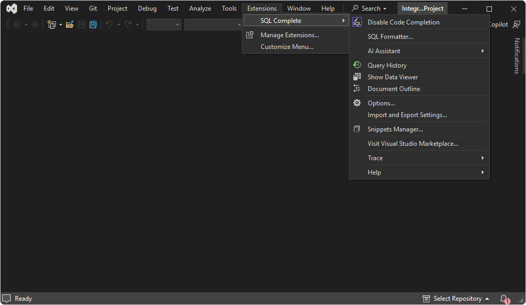
Task: Choose Customize Menu...
Action: [x=296, y=47]
